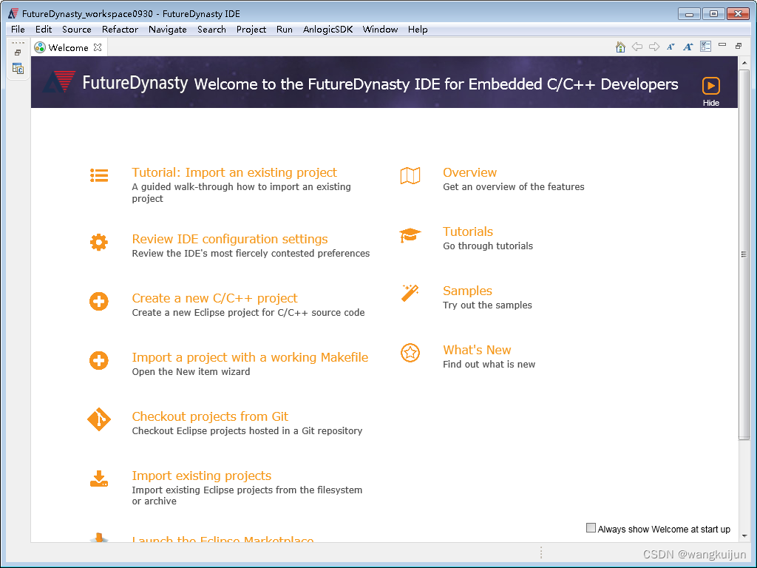Open the Overview link

pyautogui.click(x=469, y=172)
